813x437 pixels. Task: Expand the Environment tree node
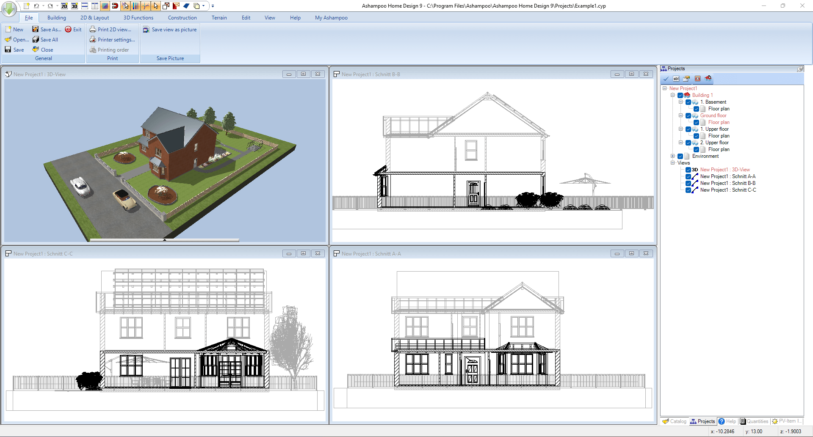coord(672,156)
